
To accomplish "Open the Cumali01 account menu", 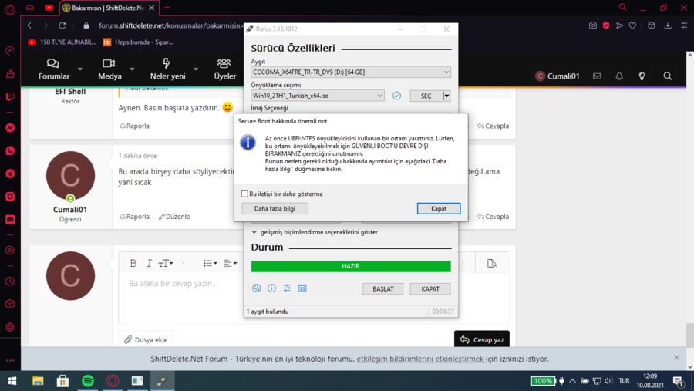I will point(558,76).
